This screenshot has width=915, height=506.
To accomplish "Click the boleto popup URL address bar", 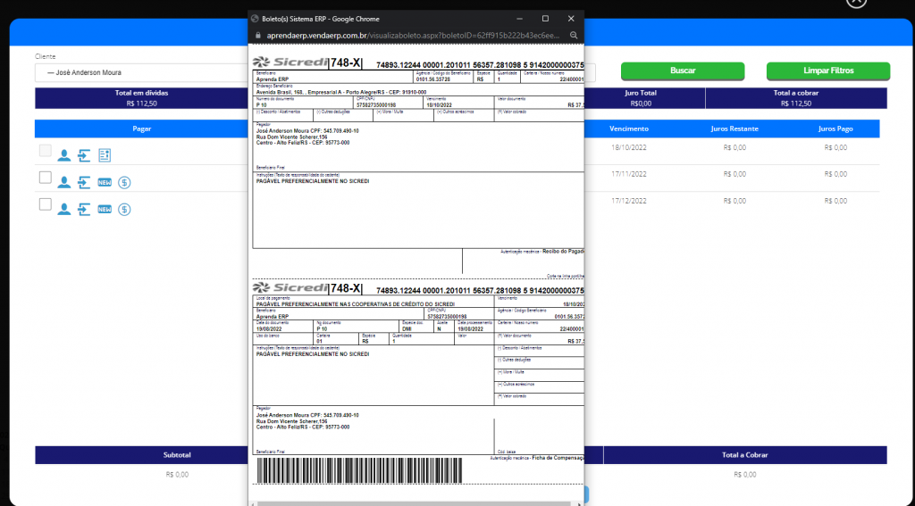I will (413, 36).
